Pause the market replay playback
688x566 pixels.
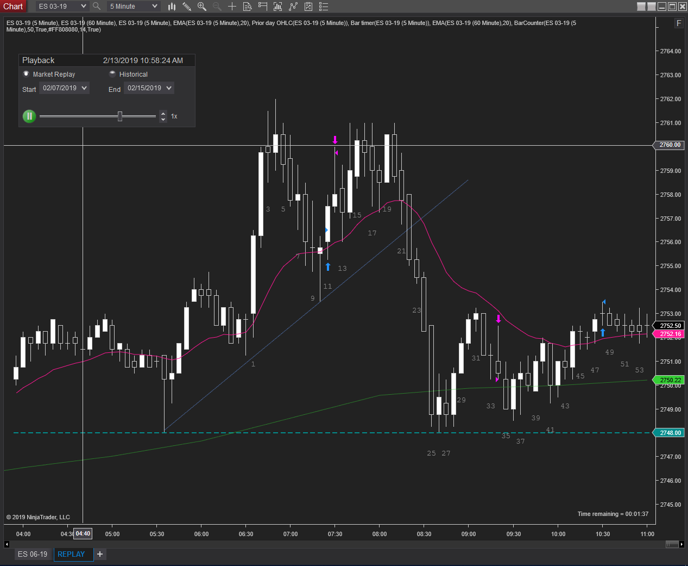point(29,116)
